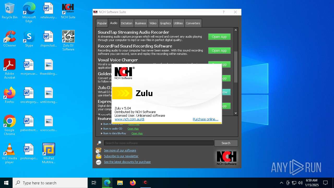The image size is (334, 188).
Task: Click the scroll down arrow of software list
Action: coord(236,113)
